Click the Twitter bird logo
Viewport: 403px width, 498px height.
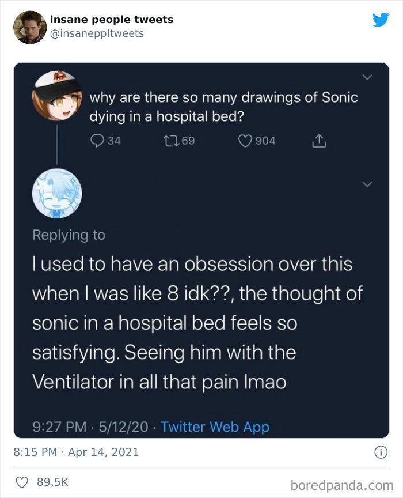pos(379,20)
